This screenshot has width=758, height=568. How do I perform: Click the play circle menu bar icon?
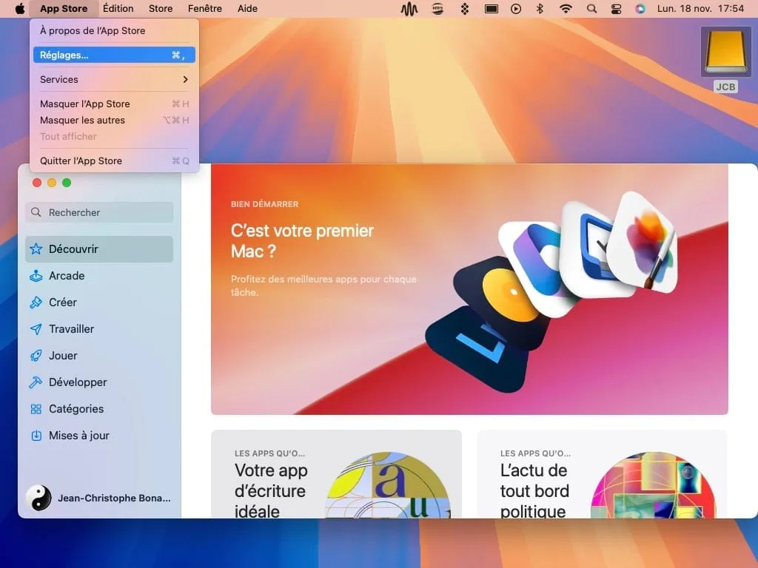(516, 9)
